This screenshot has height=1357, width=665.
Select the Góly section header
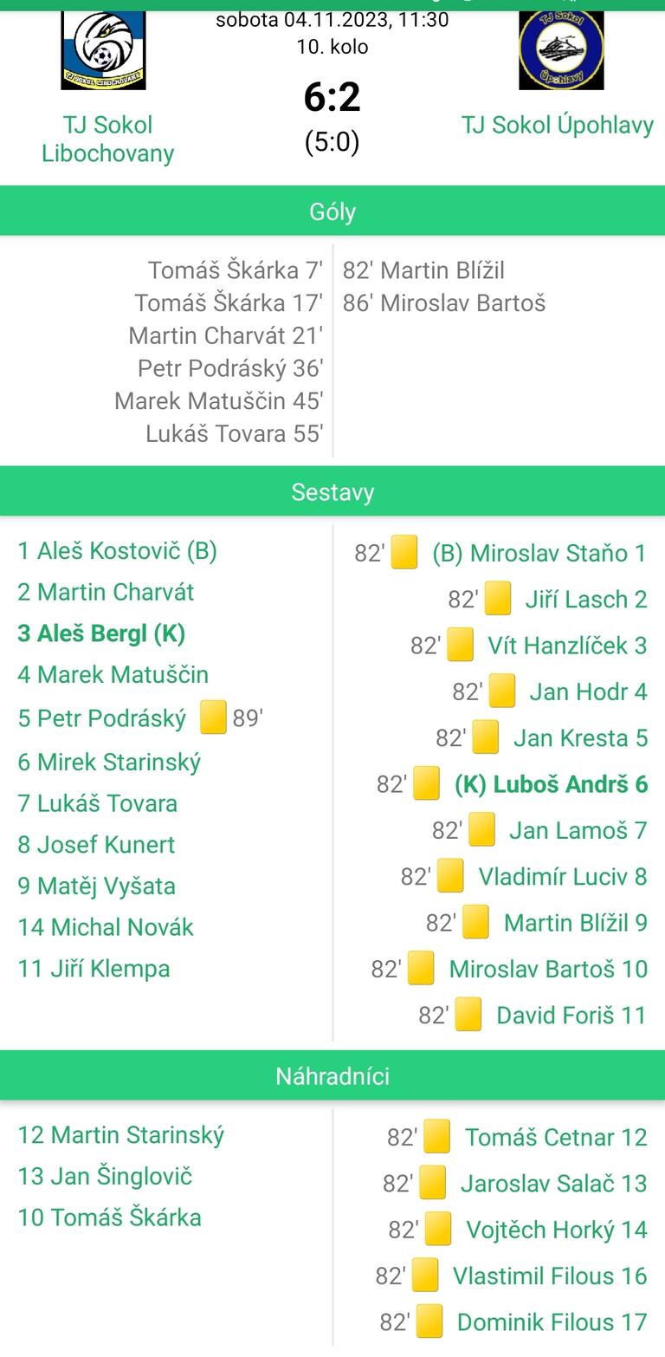tap(332, 211)
